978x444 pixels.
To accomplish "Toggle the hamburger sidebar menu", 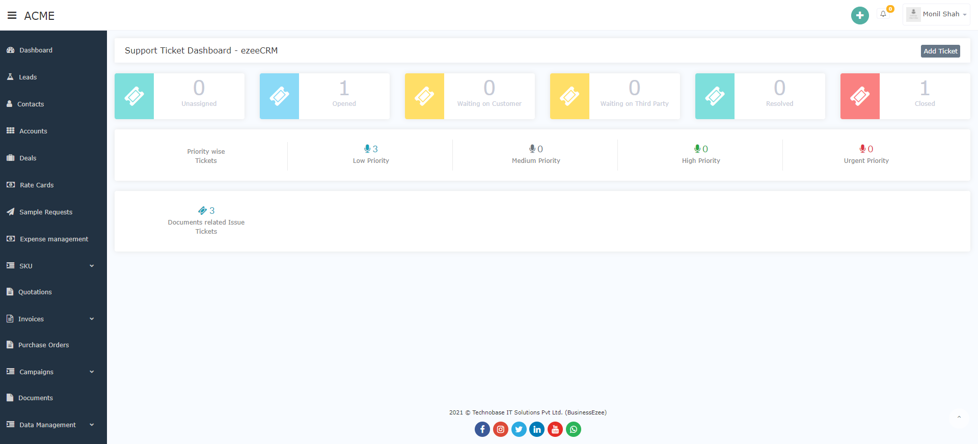I will click(12, 15).
